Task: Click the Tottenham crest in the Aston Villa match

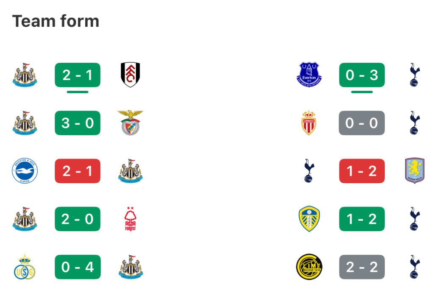Action: tap(309, 171)
